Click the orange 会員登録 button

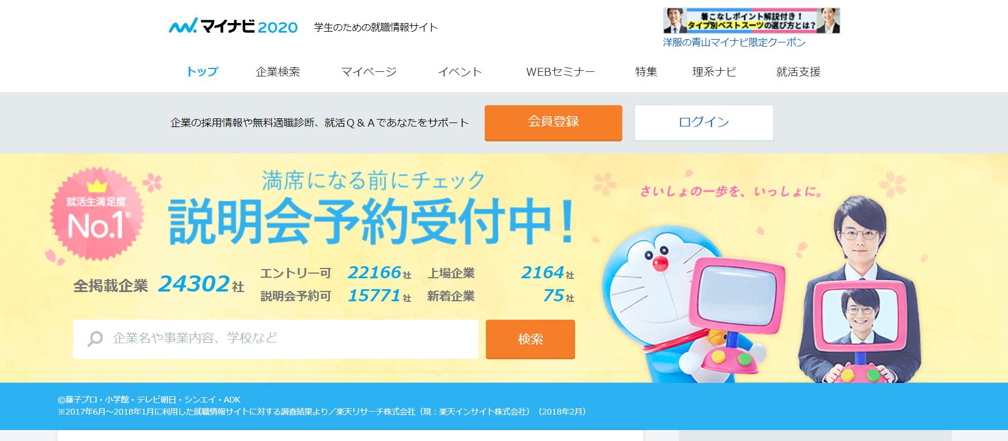(x=553, y=122)
